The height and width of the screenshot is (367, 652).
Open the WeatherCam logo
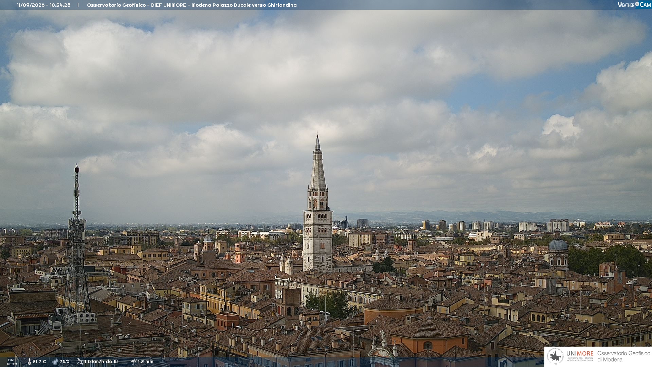634,5
